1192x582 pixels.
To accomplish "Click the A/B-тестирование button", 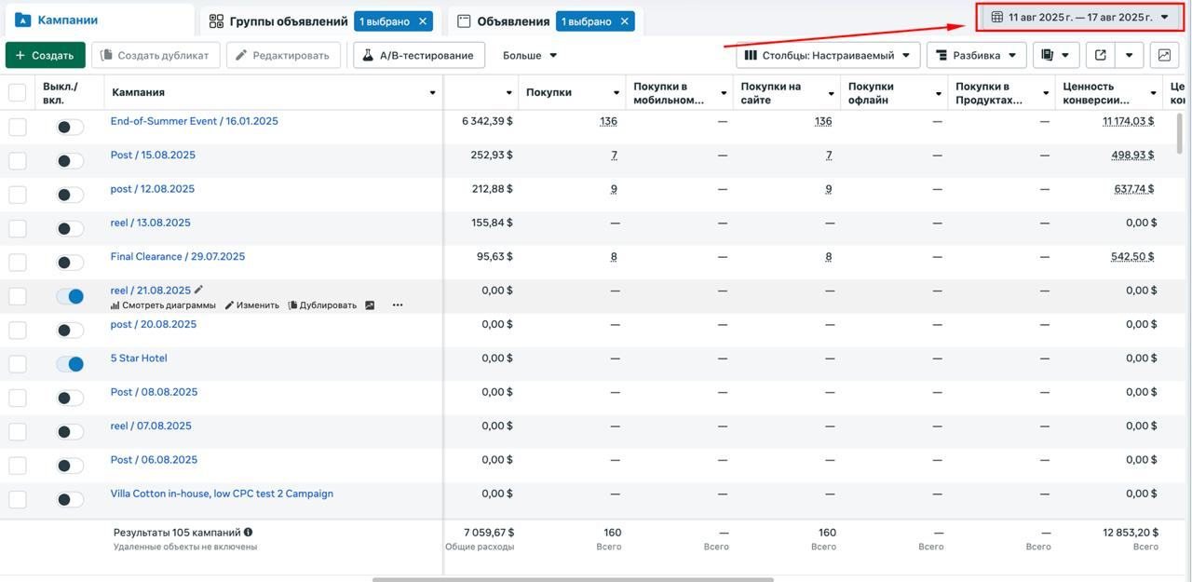I will (419, 55).
